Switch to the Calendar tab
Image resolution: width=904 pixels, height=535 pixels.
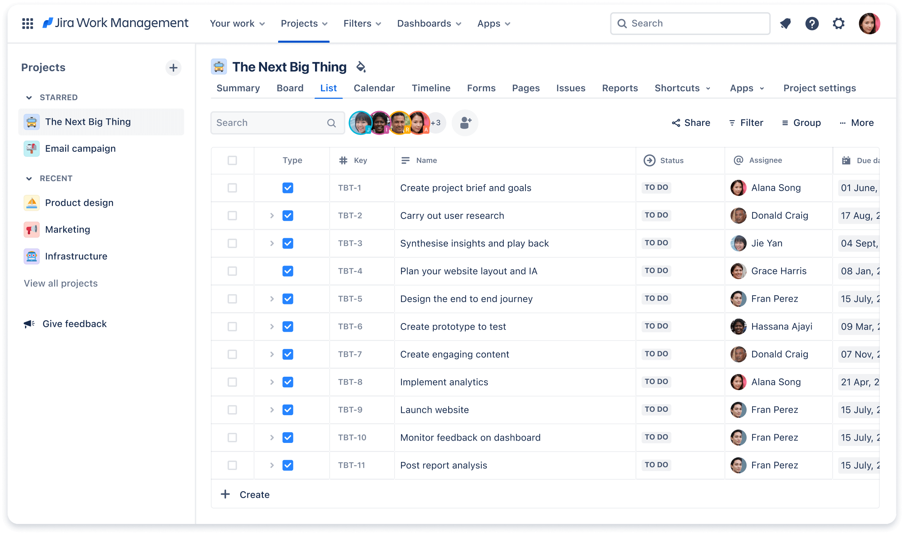[x=374, y=88]
